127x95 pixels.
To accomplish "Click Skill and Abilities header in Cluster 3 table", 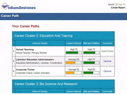I will point(91,91).
